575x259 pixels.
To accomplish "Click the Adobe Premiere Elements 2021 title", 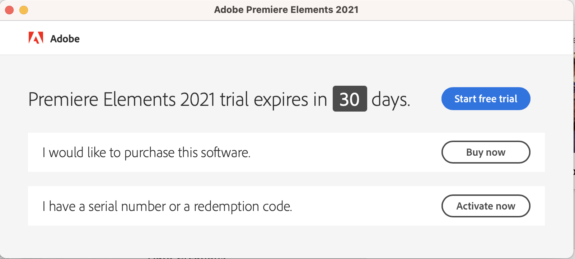I will pos(286,10).
